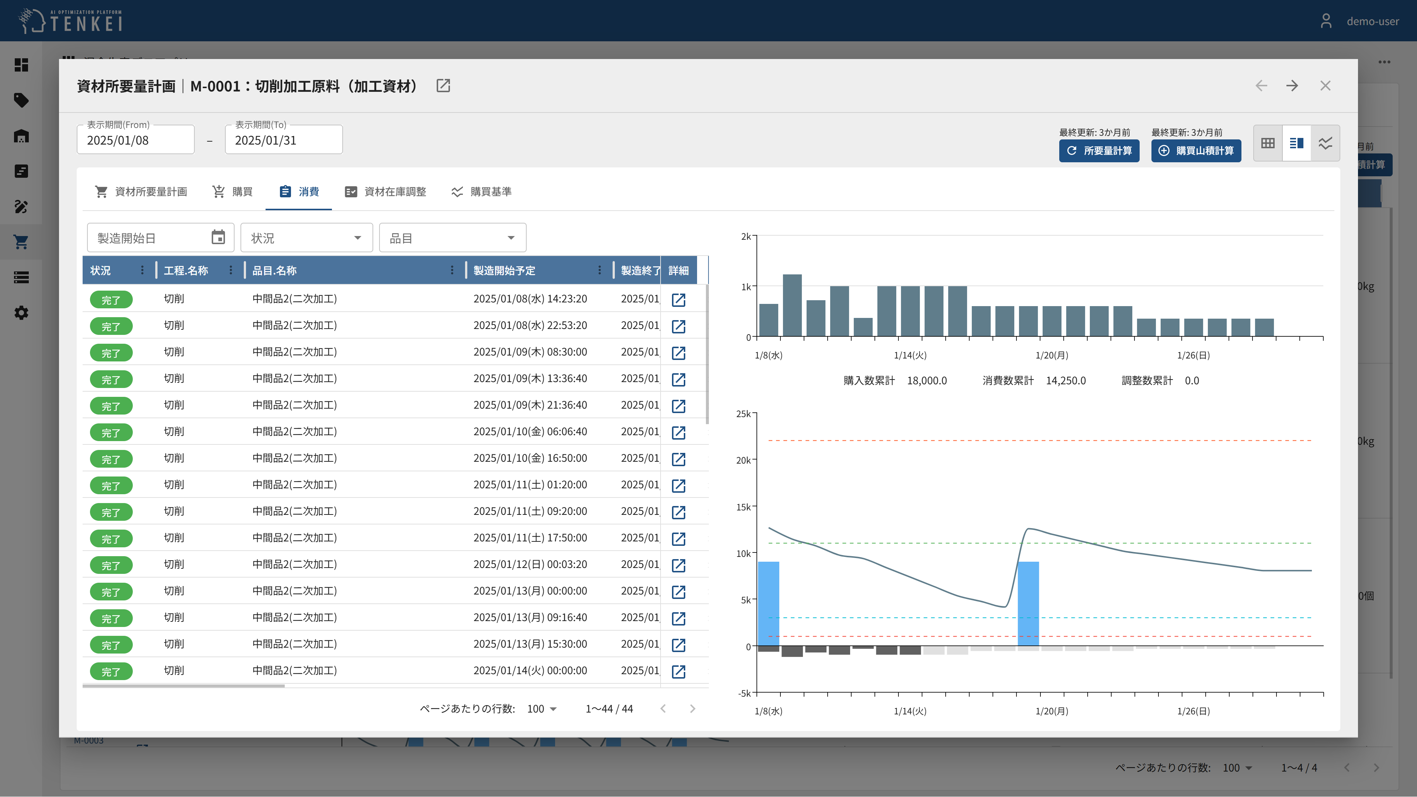Image resolution: width=1417 pixels, height=797 pixels.
Task: Click the tag icon in left sidebar
Action: [x=21, y=100]
